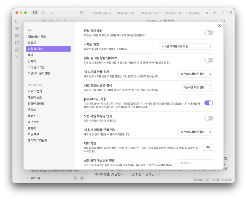Open the 백링크 plugin settings
247x199 pixels.
point(48,110)
